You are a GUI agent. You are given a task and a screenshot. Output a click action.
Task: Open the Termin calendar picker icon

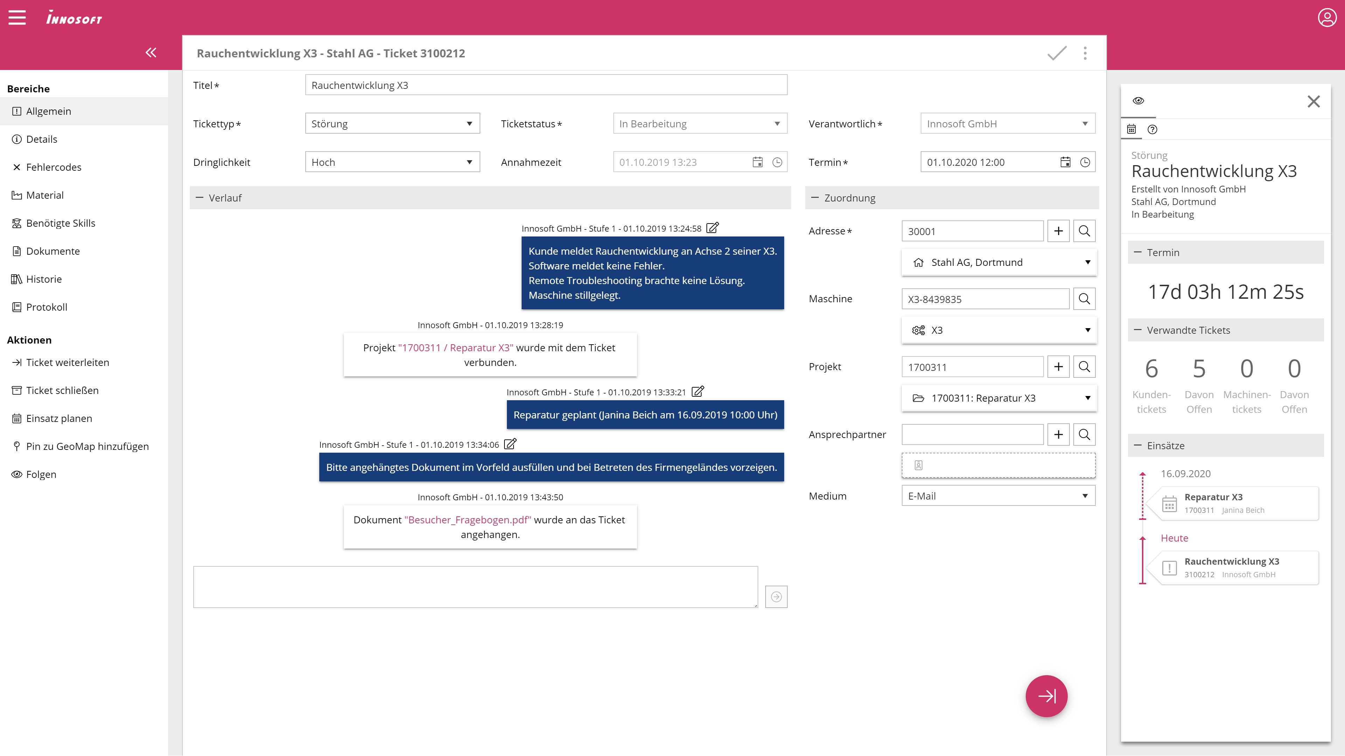(x=1065, y=162)
